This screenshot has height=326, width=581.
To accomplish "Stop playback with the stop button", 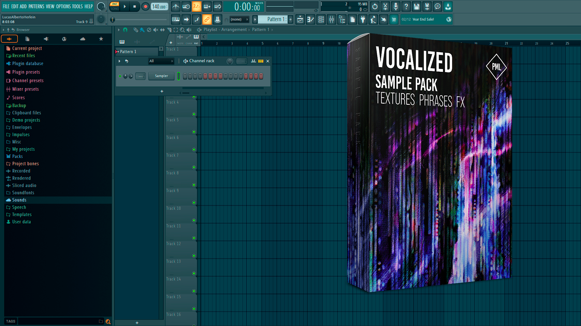I will (x=134, y=6).
